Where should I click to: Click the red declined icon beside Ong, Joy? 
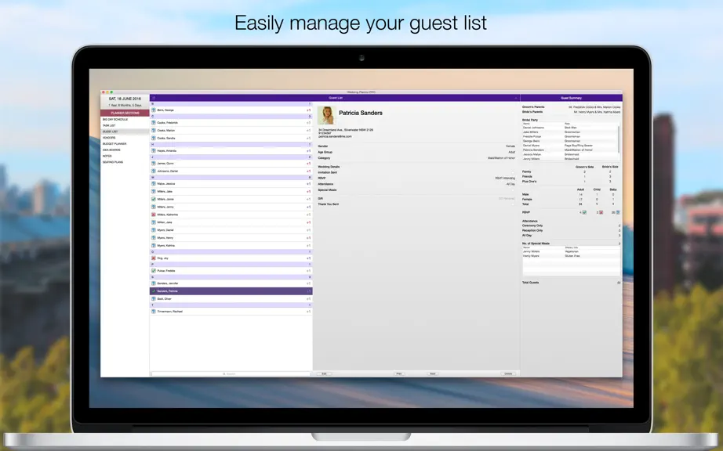point(154,258)
